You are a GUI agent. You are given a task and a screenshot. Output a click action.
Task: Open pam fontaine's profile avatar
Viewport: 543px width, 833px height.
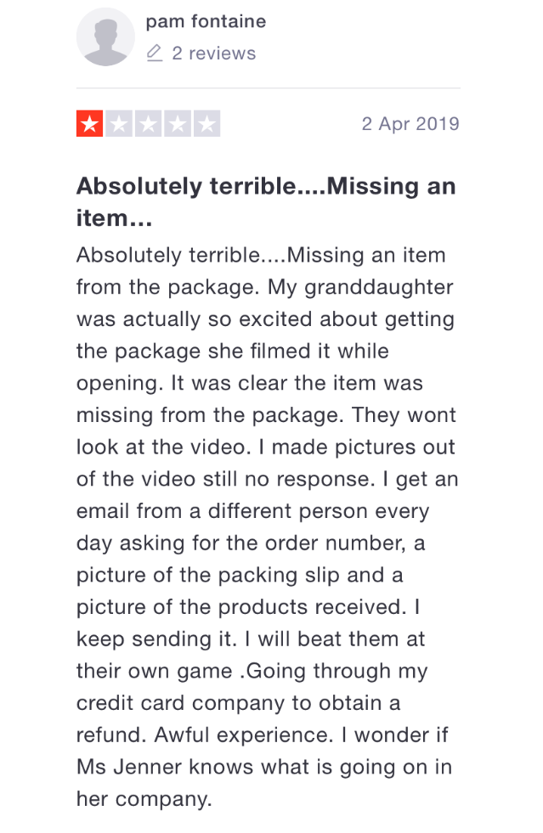tap(105, 37)
